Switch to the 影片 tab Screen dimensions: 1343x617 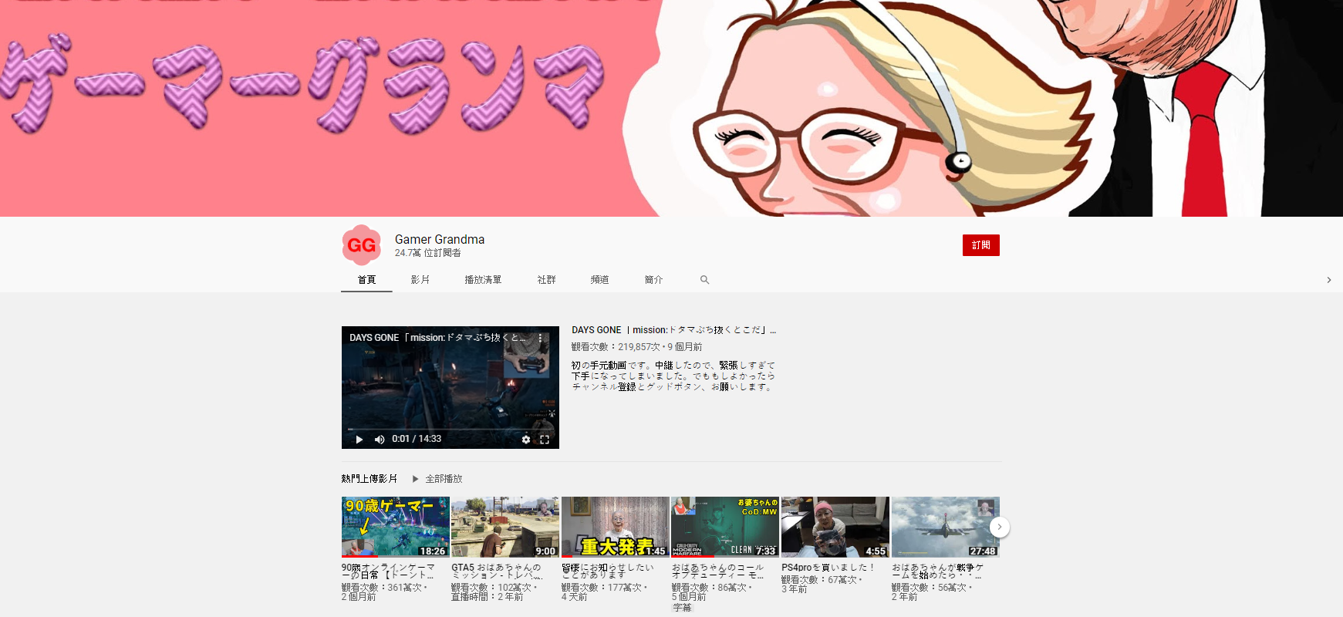coord(420,280)
